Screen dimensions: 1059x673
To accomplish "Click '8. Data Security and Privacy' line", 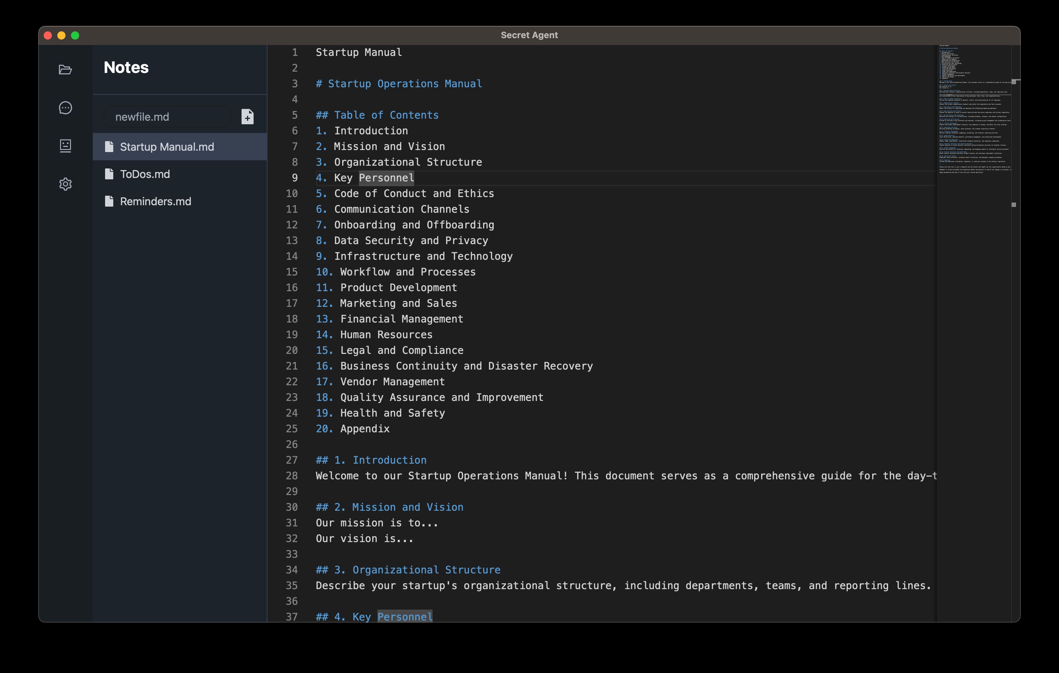I will pos(402,240).
